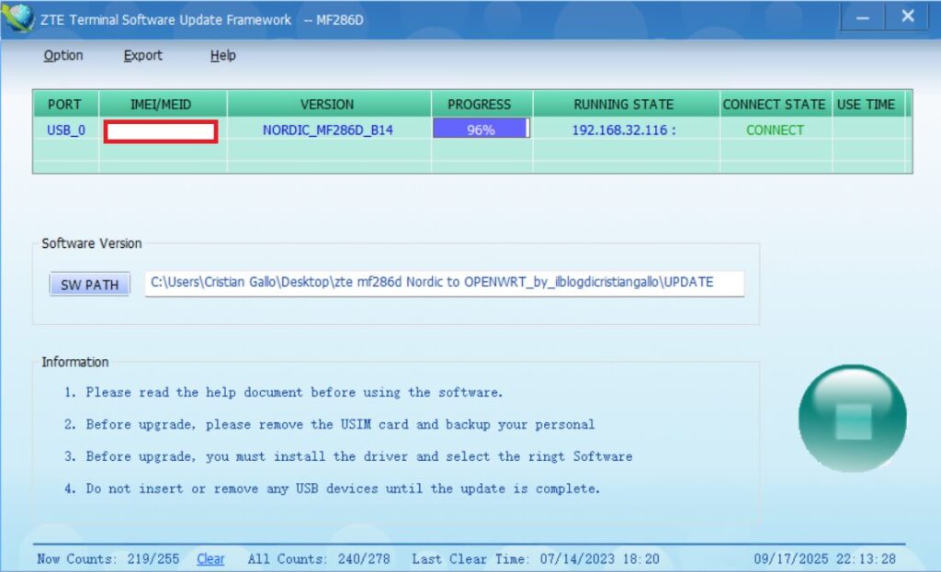Minimize the ZTE update window
This screenshot has height=572, width=941.
863,17
